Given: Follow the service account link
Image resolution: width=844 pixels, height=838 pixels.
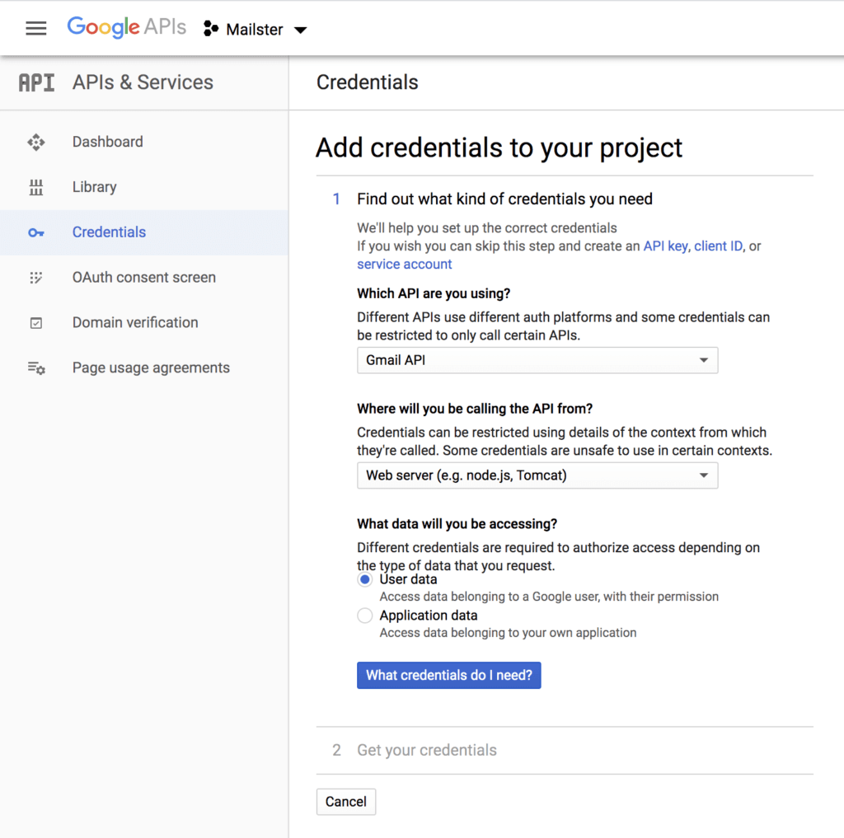Looking at the screenshot, I should coord(404,265).
